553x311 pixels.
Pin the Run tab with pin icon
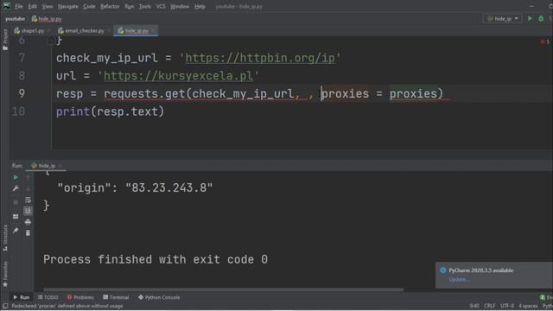pyautogui.click(x=16, y=231)
